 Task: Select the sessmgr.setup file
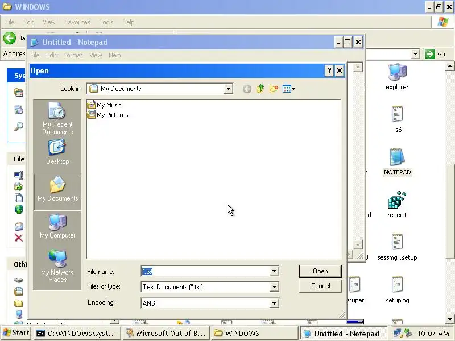point(397,247)
